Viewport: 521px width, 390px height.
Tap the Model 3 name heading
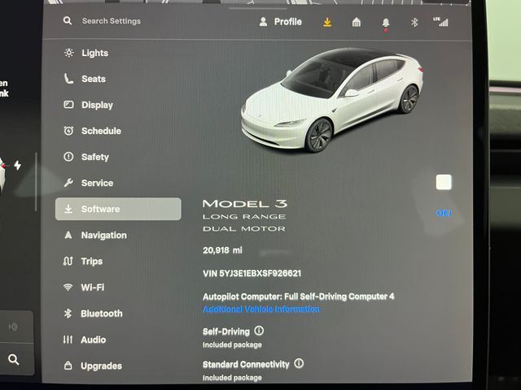[245, 204]
